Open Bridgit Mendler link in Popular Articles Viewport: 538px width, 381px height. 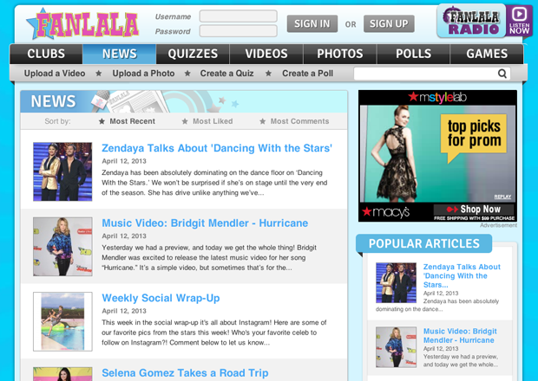coord(460,335)
